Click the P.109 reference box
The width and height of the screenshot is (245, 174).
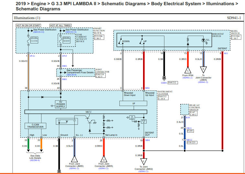tap(190, 131)
